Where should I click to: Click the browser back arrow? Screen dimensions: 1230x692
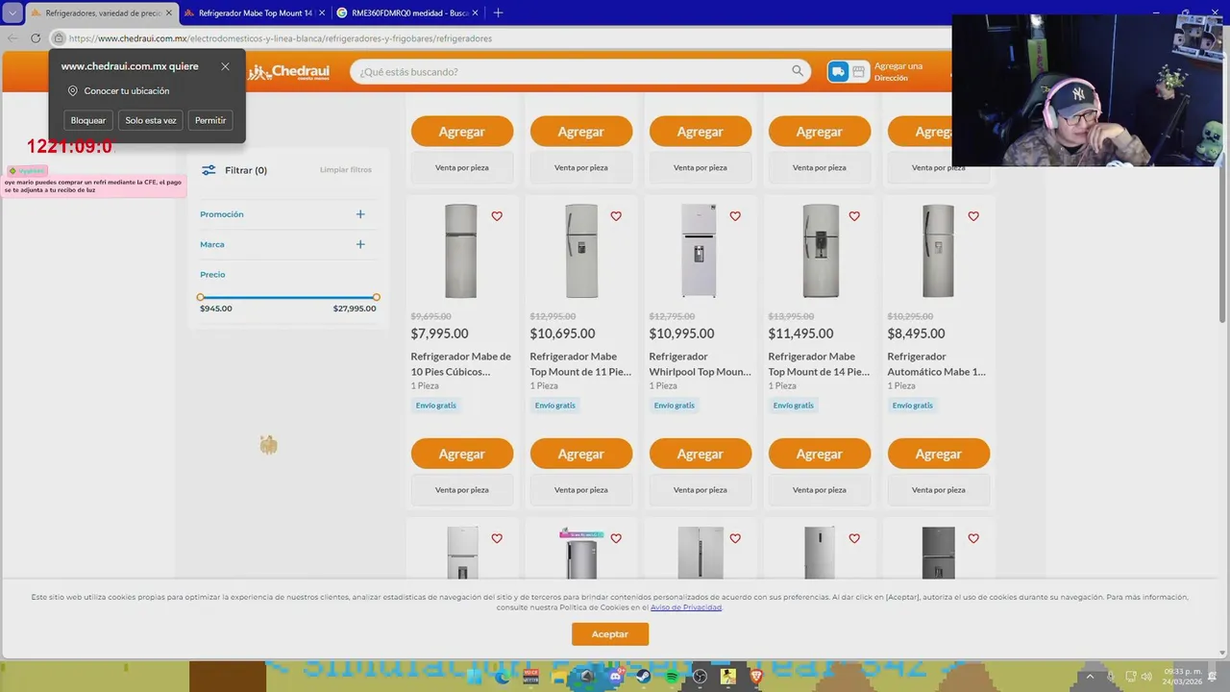pyautogui.click(x=12, y=38)
